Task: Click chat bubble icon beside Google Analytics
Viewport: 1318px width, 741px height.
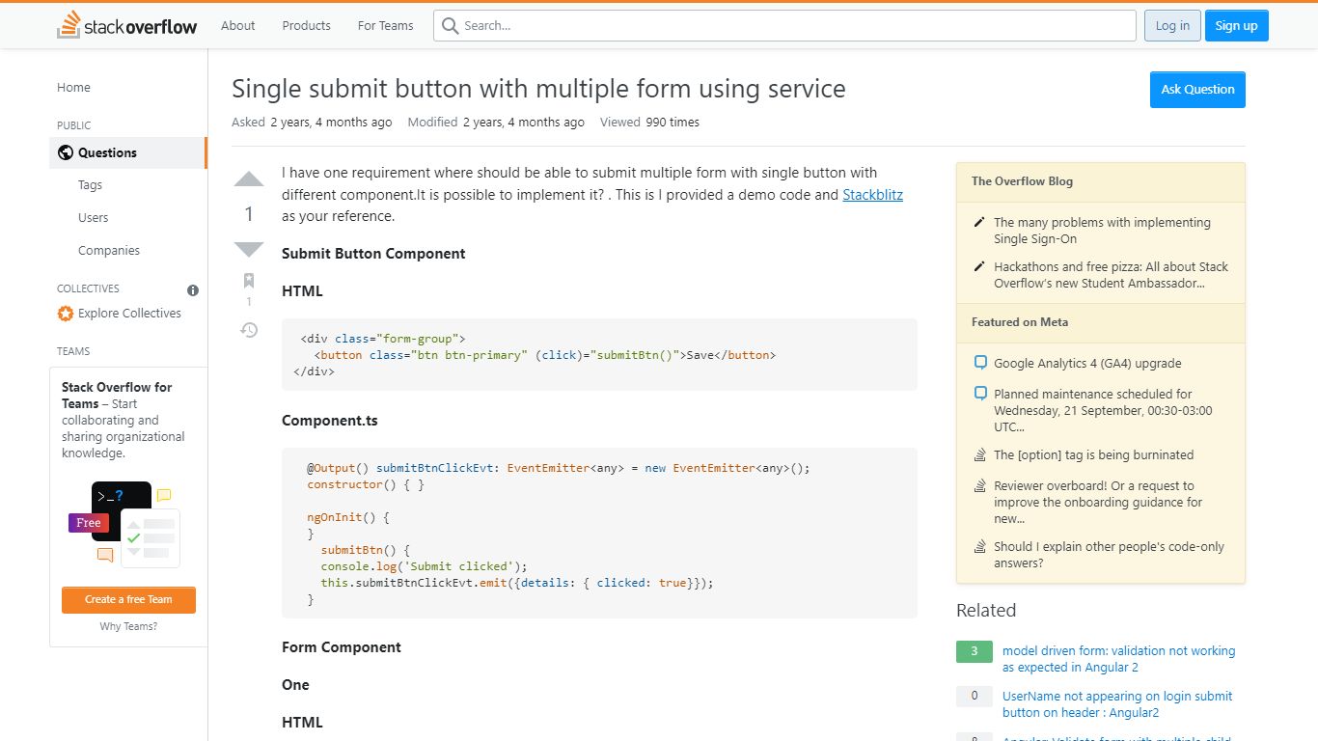Action: pos(980,363)
